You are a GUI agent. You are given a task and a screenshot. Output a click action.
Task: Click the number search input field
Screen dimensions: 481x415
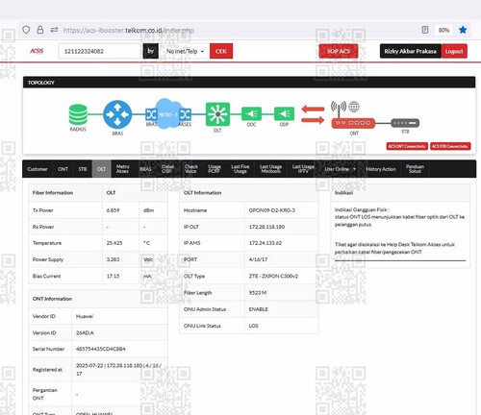[99, 51]
